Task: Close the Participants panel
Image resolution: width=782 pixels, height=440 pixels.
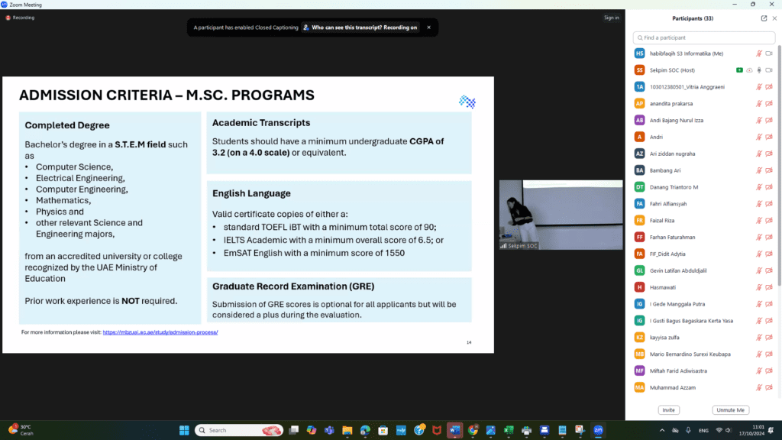Action: [774, 18]
